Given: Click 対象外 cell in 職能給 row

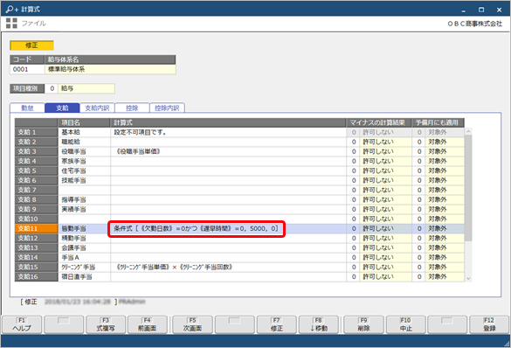Looking at the screenshot, I should click(x=445, y=142).
